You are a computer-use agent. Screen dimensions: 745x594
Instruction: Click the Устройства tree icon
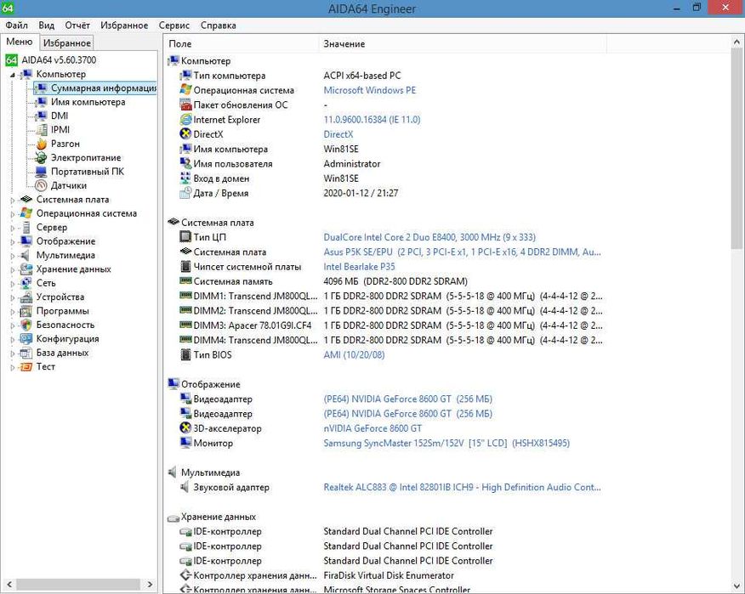[26, 297]
